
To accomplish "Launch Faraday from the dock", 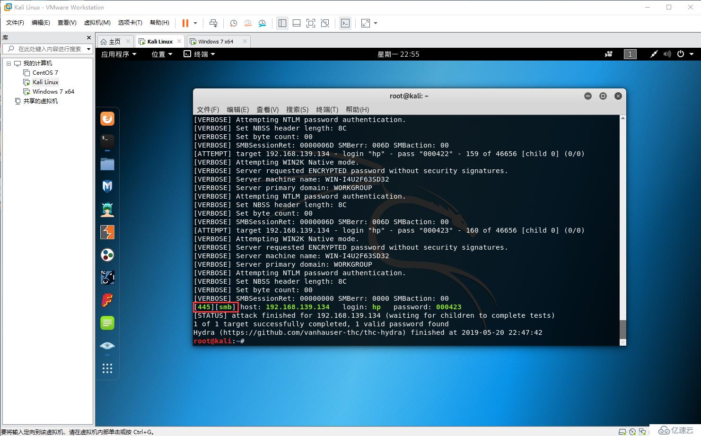I will point(107,300).
